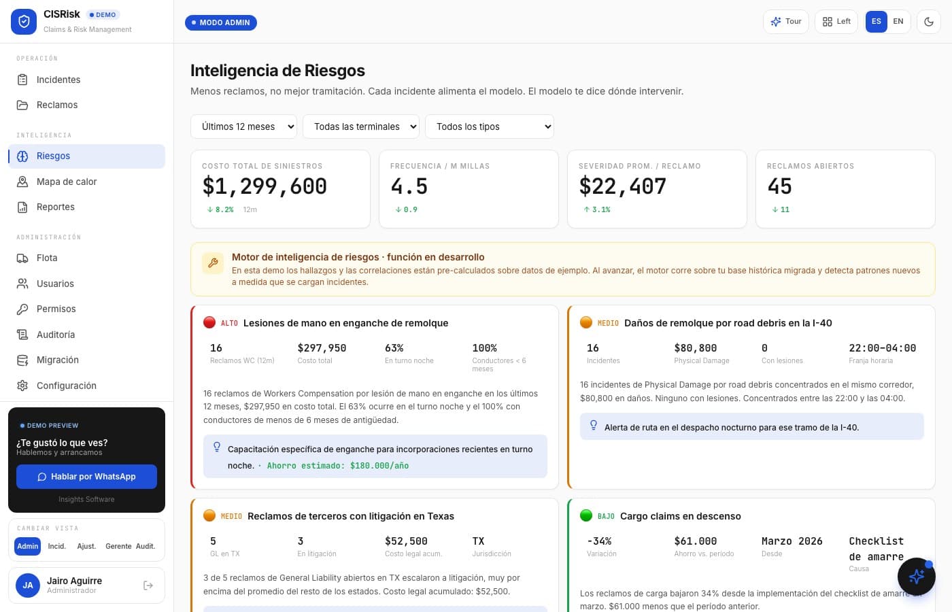This screenshot has width=952, height=612.
Task: Start the Tour button
Action: point(785,22)
